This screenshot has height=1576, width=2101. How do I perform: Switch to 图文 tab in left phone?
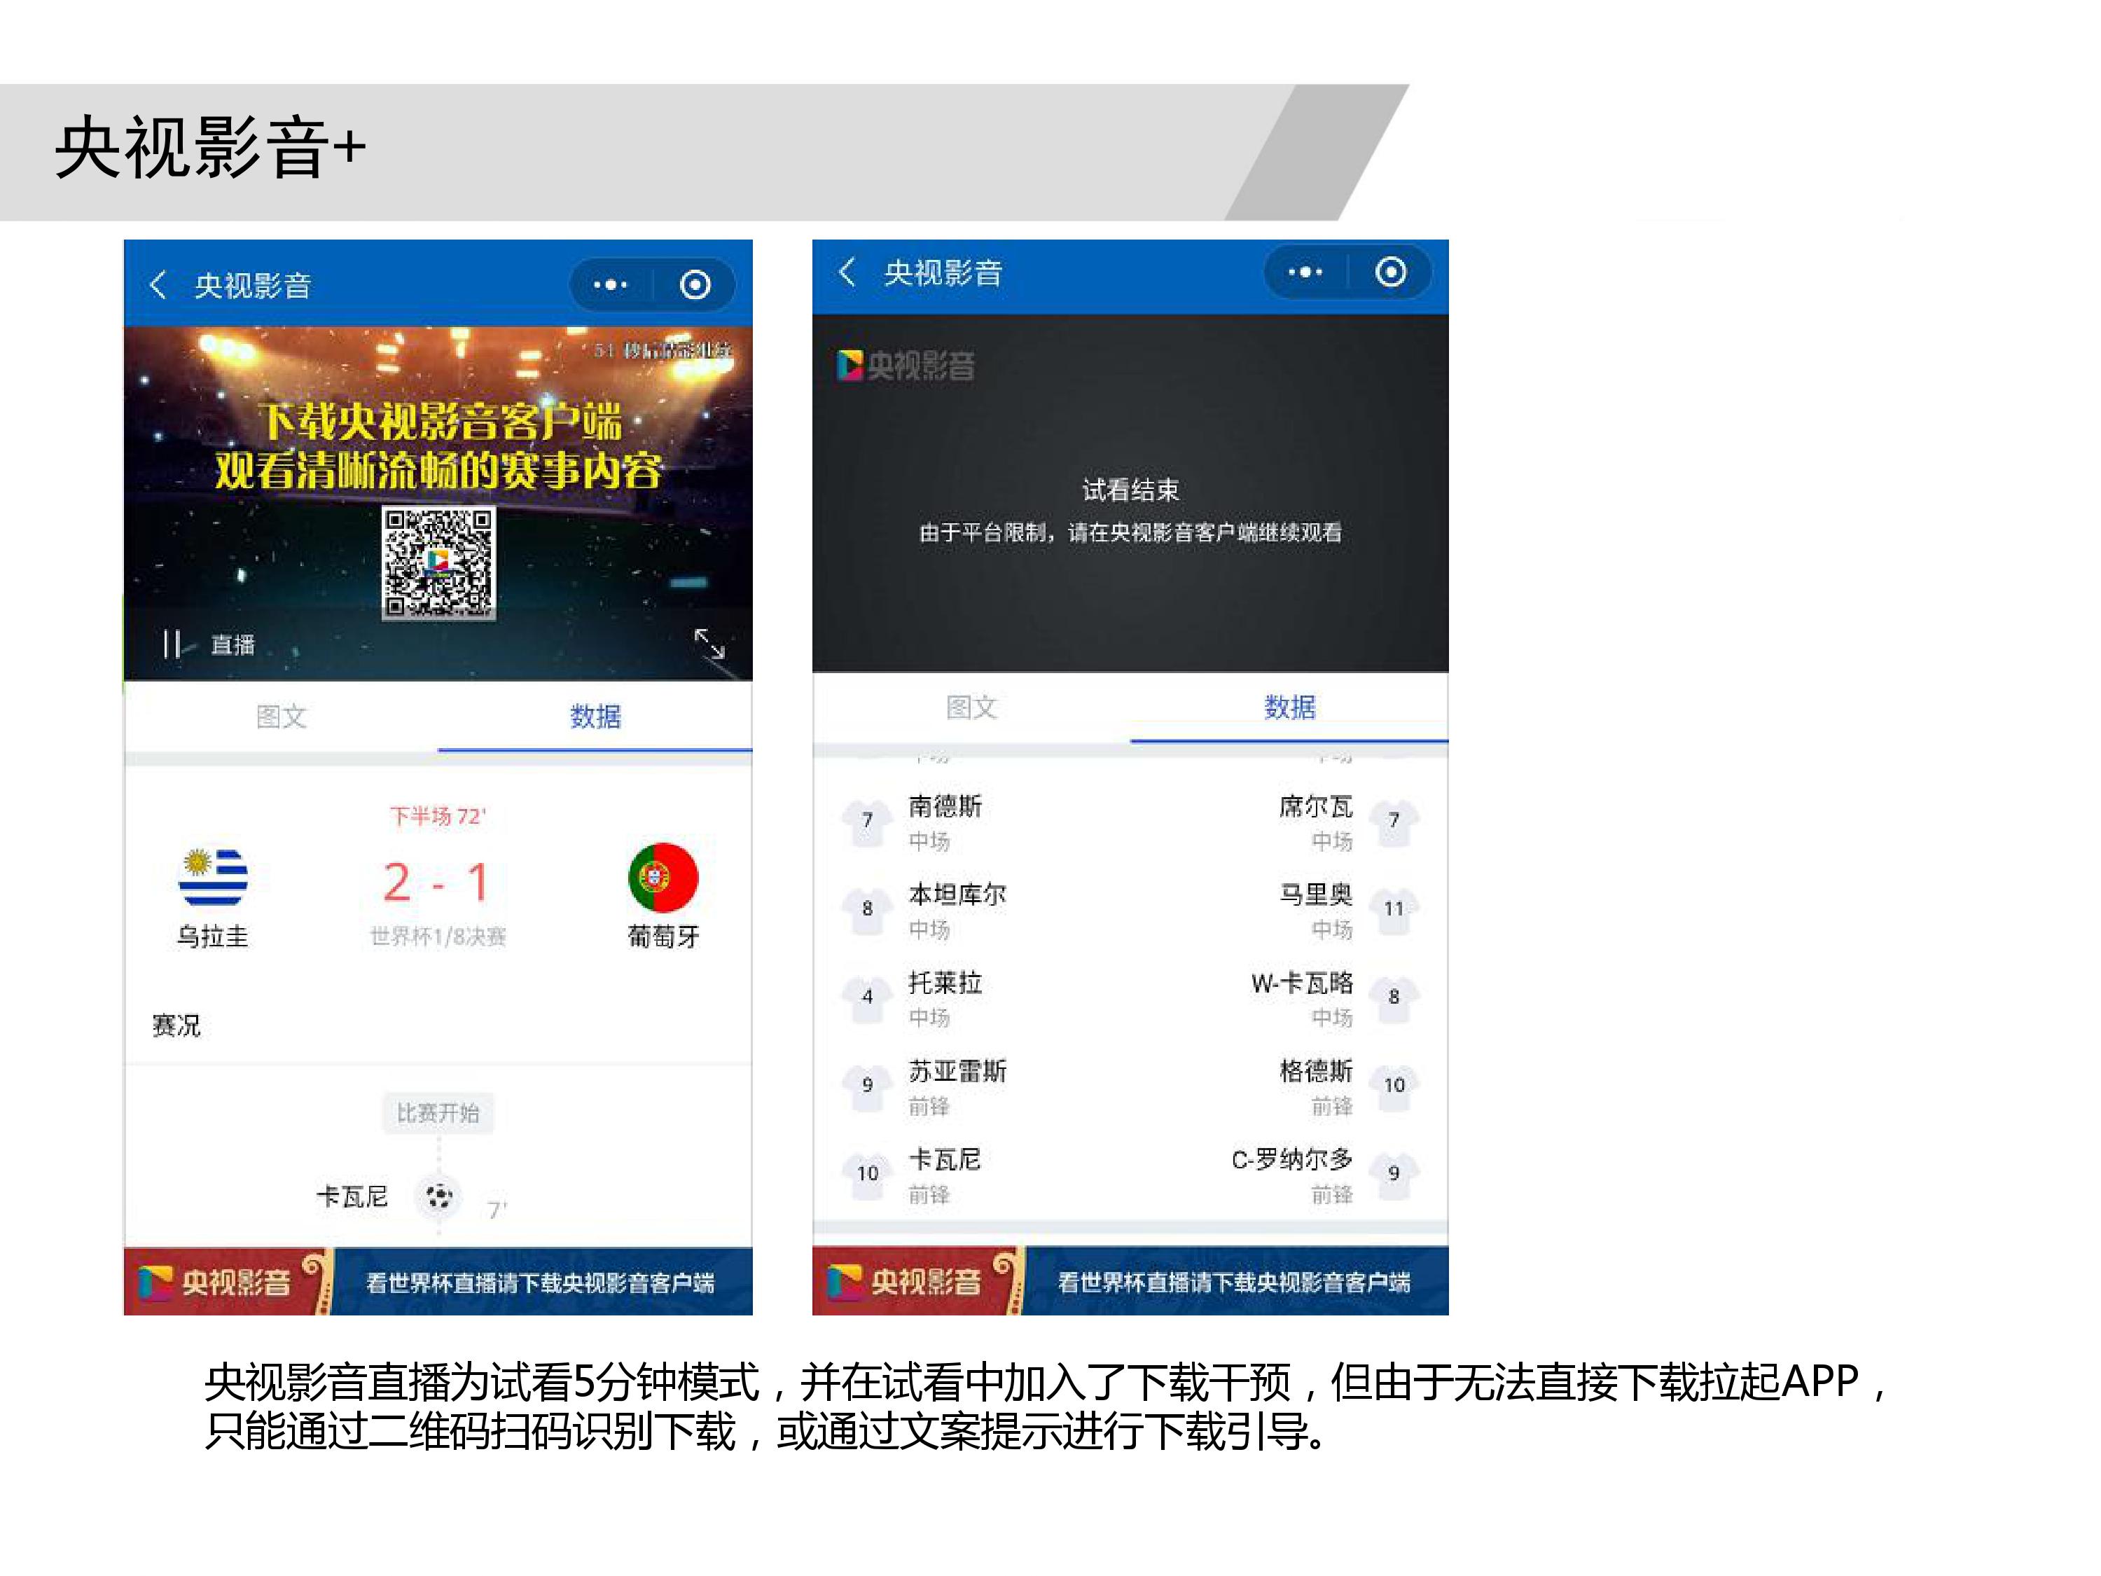tap(281, 717)
